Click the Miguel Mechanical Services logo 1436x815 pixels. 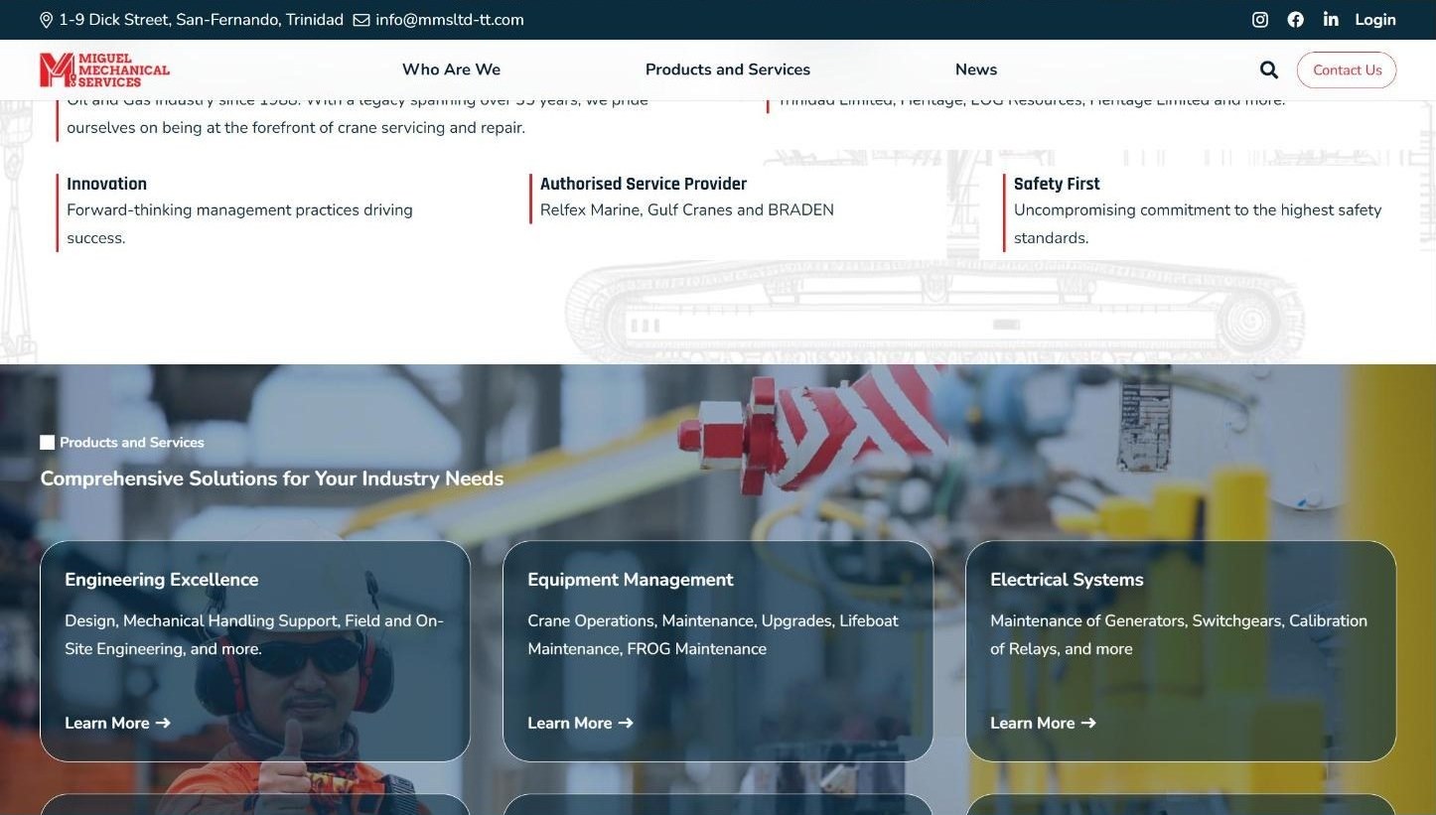click(104, 69)
